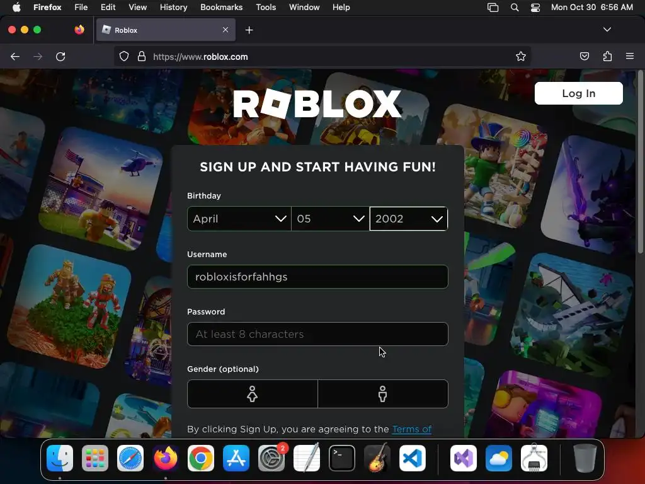
Task: Go back using the browser back arrow
Action: pos(15,57)
